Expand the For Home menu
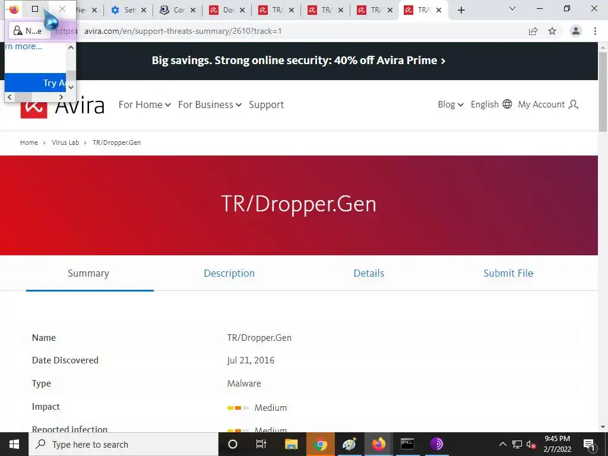The image size is (608, 456). pyautogui.click(x=145, y=104)
